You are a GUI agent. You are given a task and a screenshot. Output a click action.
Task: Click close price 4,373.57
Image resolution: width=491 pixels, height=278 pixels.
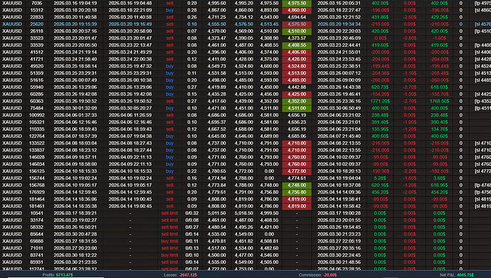pyautogui.click(x=297, y=38)
